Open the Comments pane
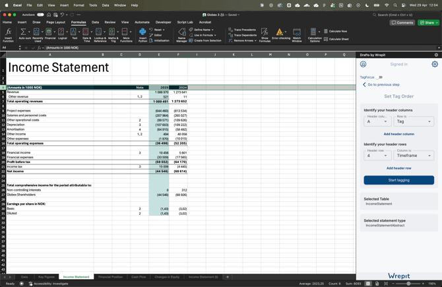 point(402,22)
